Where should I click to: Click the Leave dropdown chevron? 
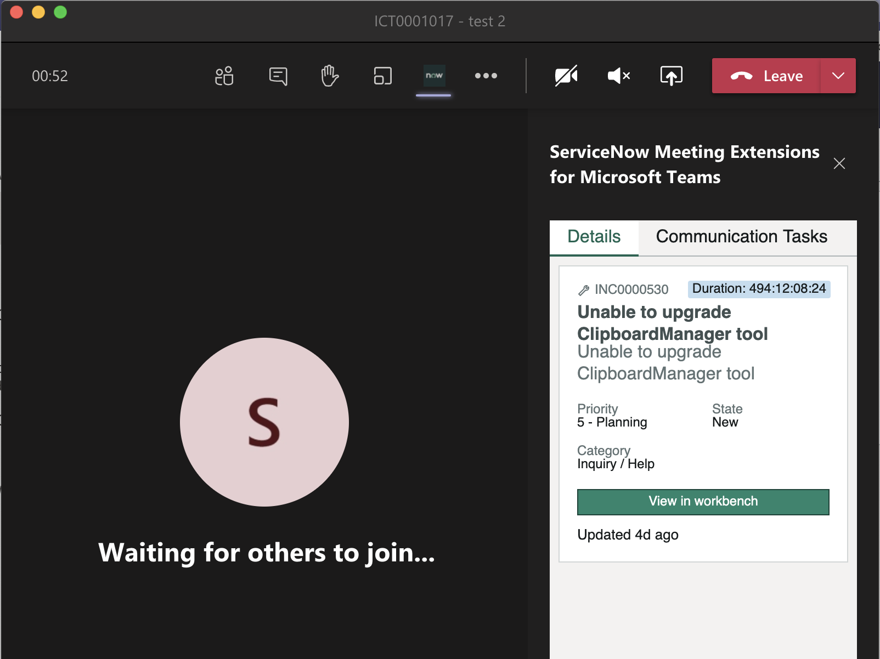pos(838,76)
